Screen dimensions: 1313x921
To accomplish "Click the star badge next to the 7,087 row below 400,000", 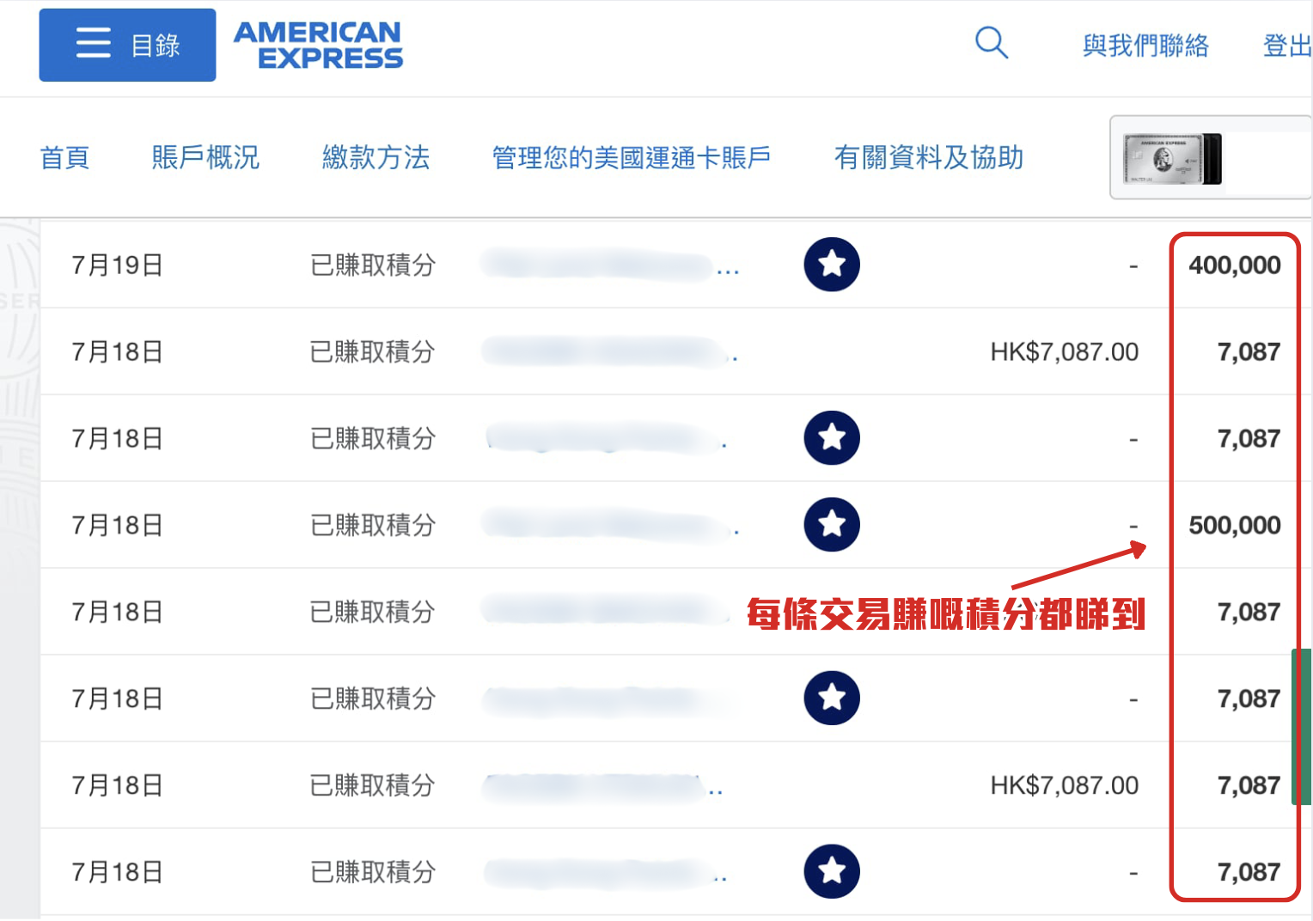I will click(x=830, y=437).
